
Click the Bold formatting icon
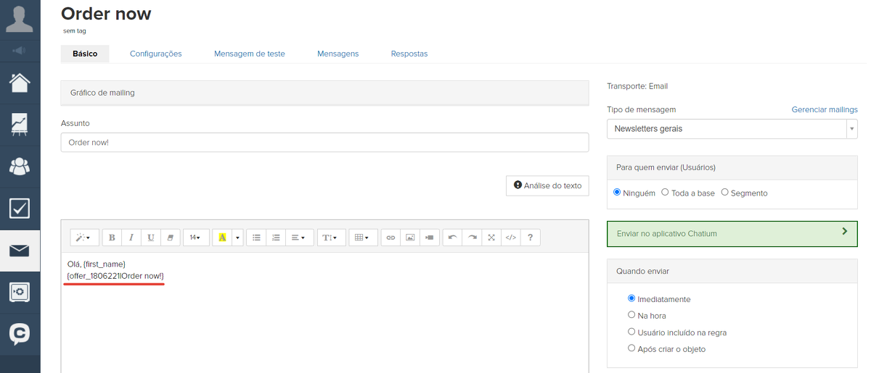tap(112, 238)
